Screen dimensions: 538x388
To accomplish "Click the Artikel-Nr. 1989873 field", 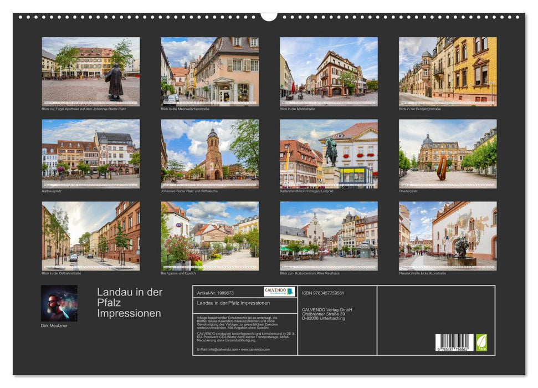I will coord(215,293).
